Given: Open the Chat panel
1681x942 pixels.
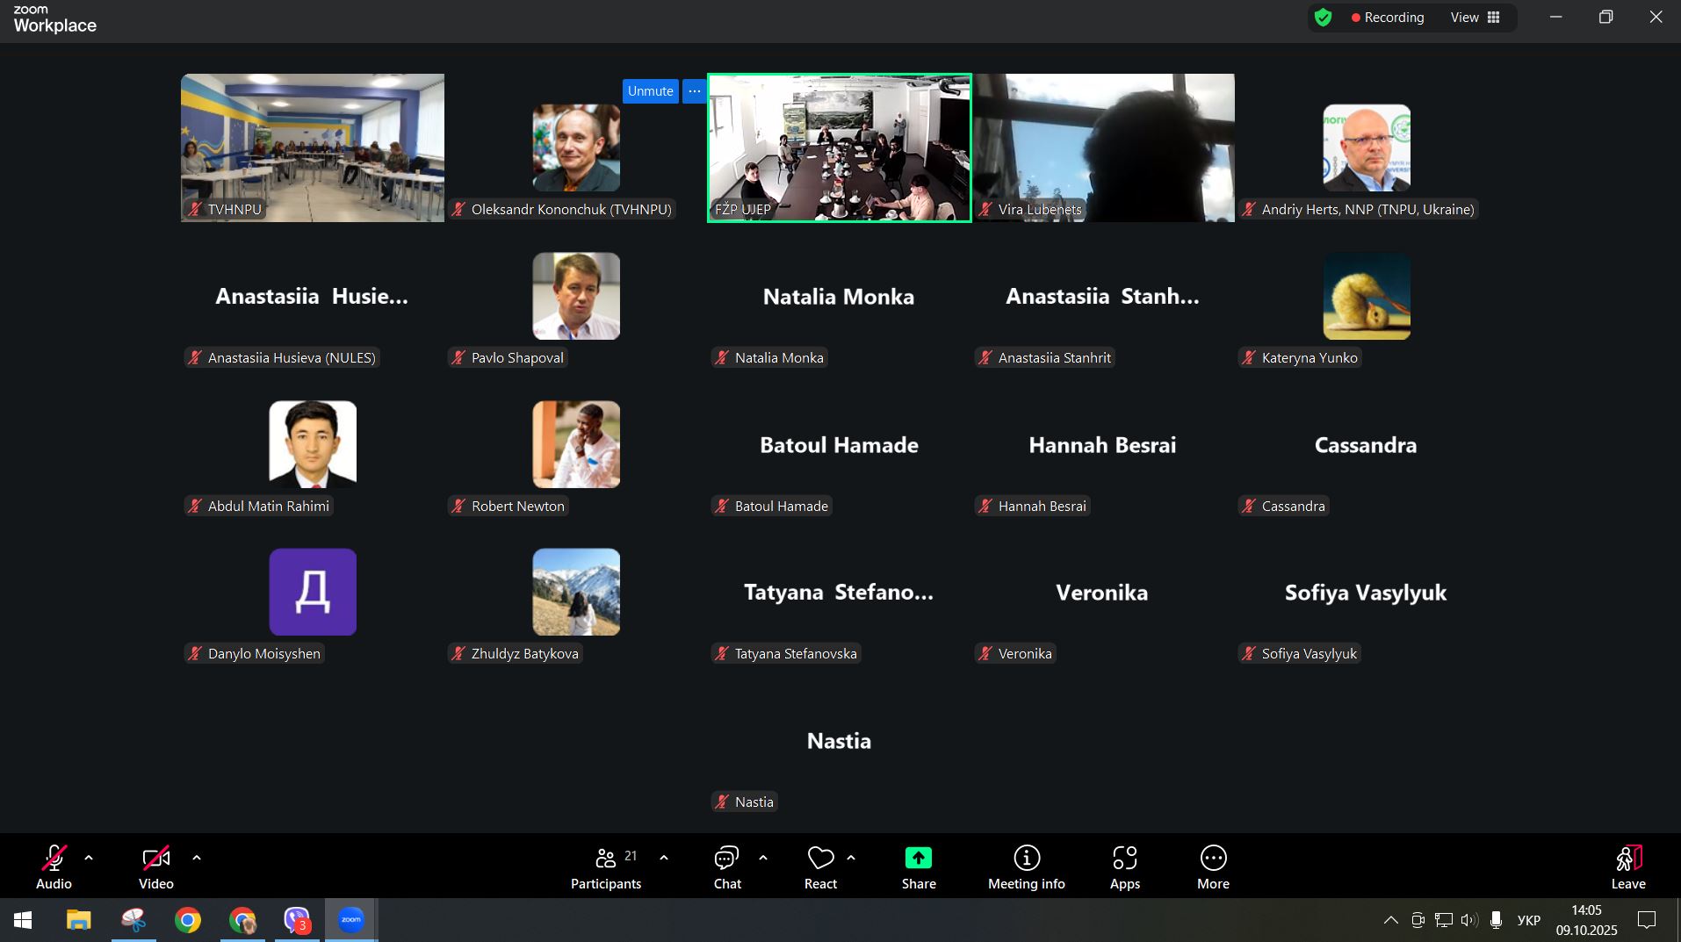Looking at the screenshot, I should tap(726, 867).
